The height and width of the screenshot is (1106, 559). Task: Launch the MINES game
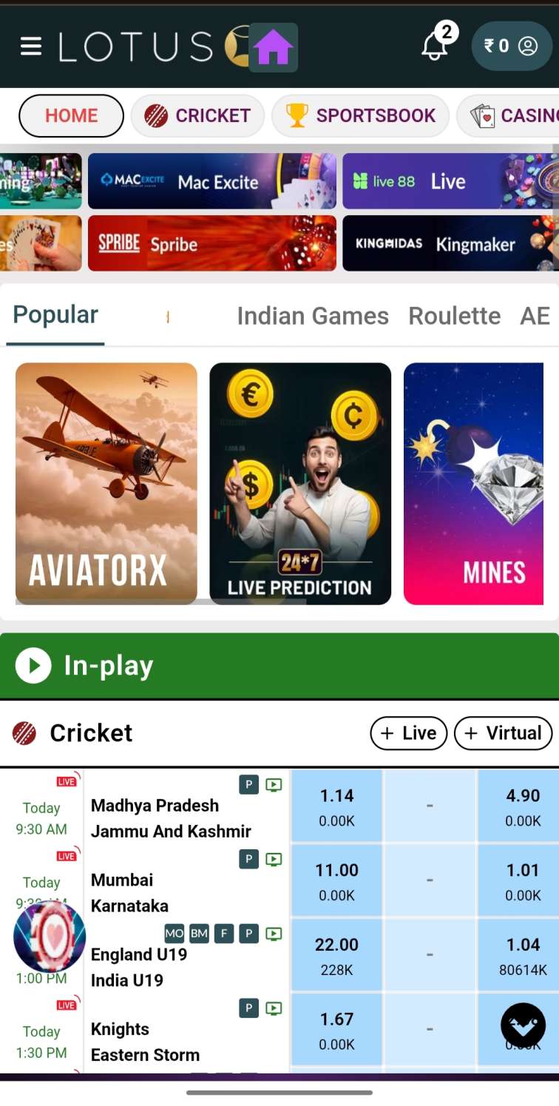[x=473, y=483]
